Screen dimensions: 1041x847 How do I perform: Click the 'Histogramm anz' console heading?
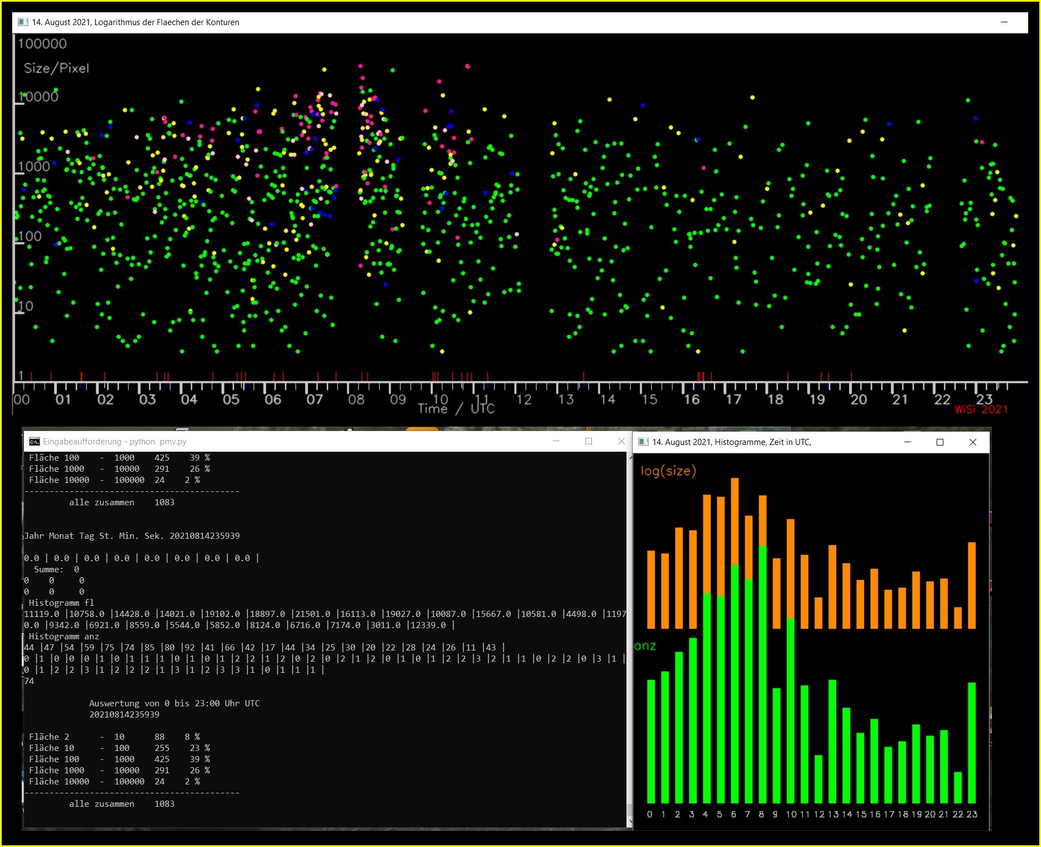point(64,637)
